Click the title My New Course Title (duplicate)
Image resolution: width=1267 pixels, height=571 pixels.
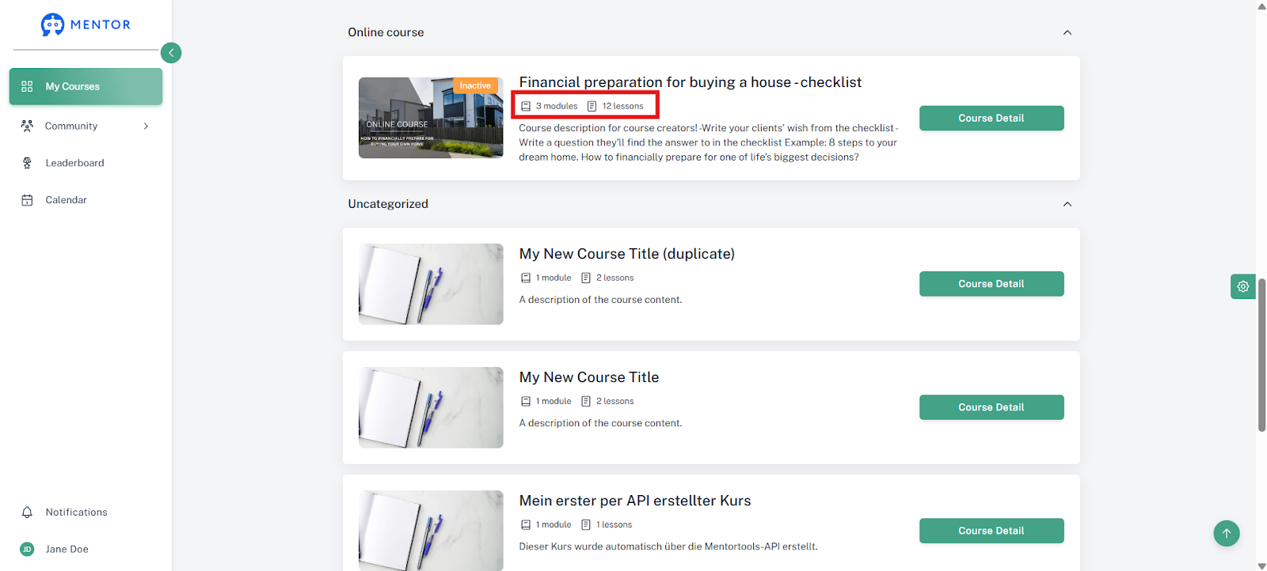coord(626,254)
